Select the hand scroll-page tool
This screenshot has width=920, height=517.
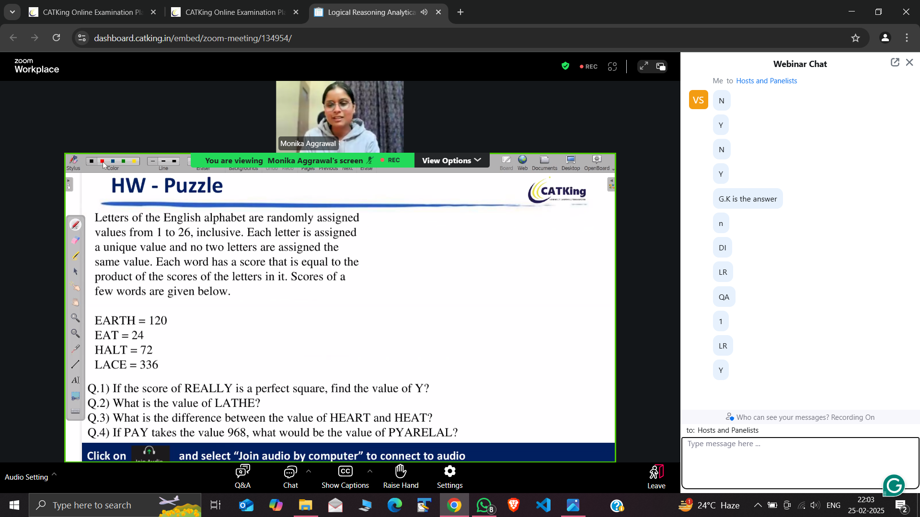[76, 302]
